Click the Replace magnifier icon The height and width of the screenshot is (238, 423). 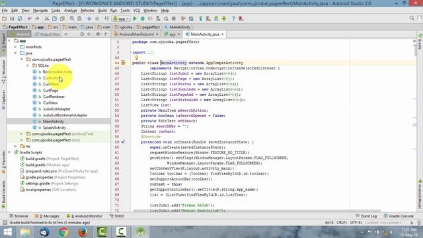point(79,19)
